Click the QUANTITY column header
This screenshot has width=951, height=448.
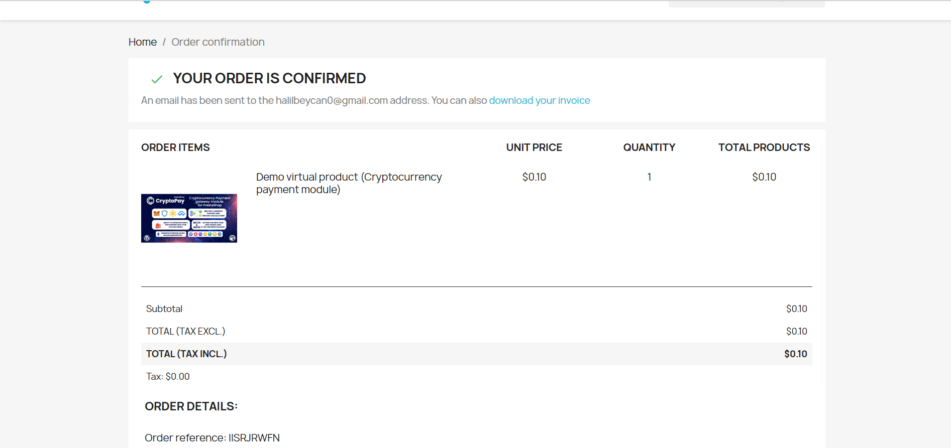pyautogui.click(x=649, y=147)
